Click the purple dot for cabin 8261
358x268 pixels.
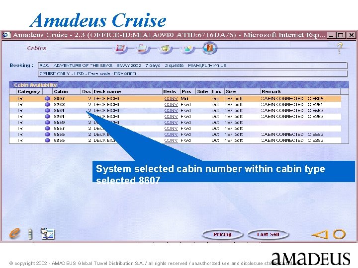[47, 116]
